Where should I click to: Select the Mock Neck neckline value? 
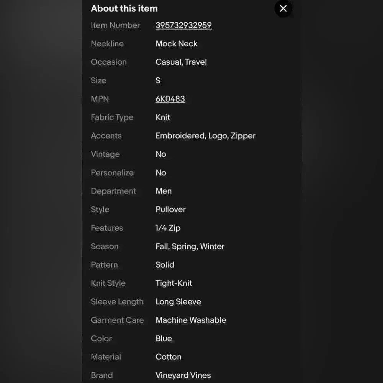(177, 44)
